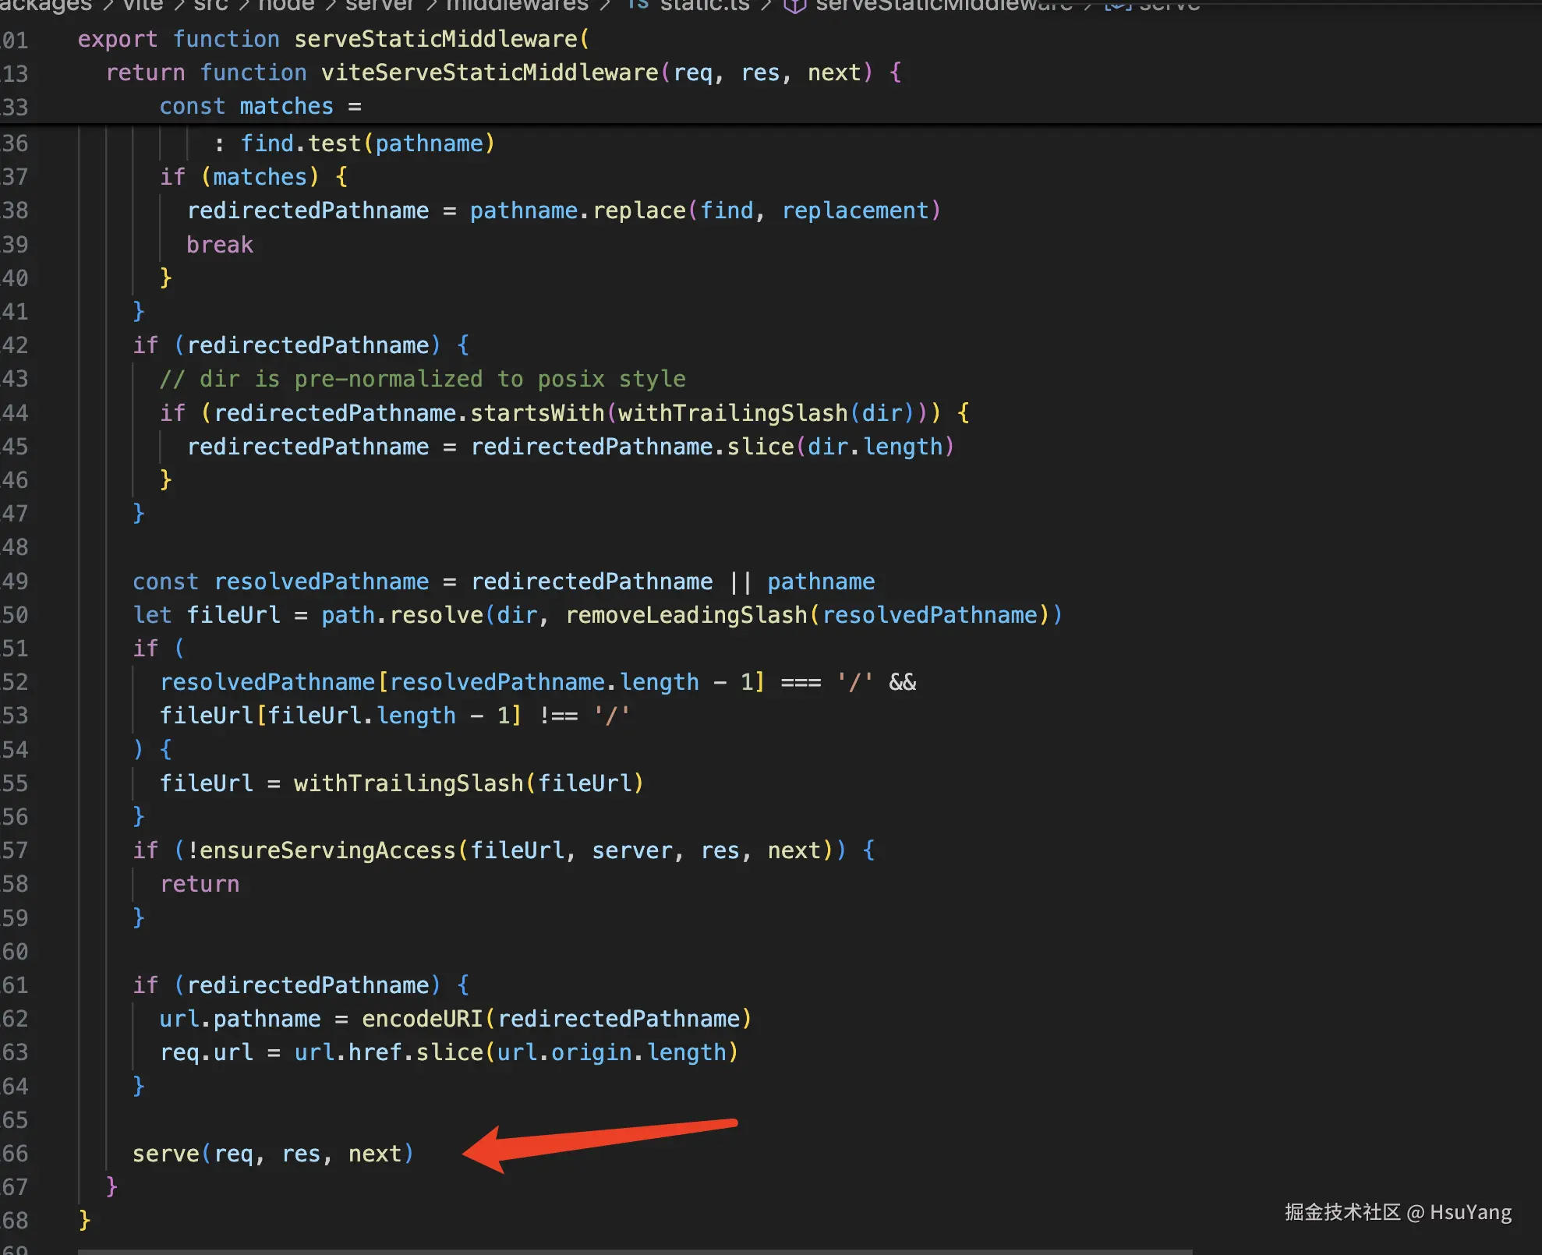1542x1255 pixels.
Task: Open the server breadcrumb folder
Action: (379, 5)
